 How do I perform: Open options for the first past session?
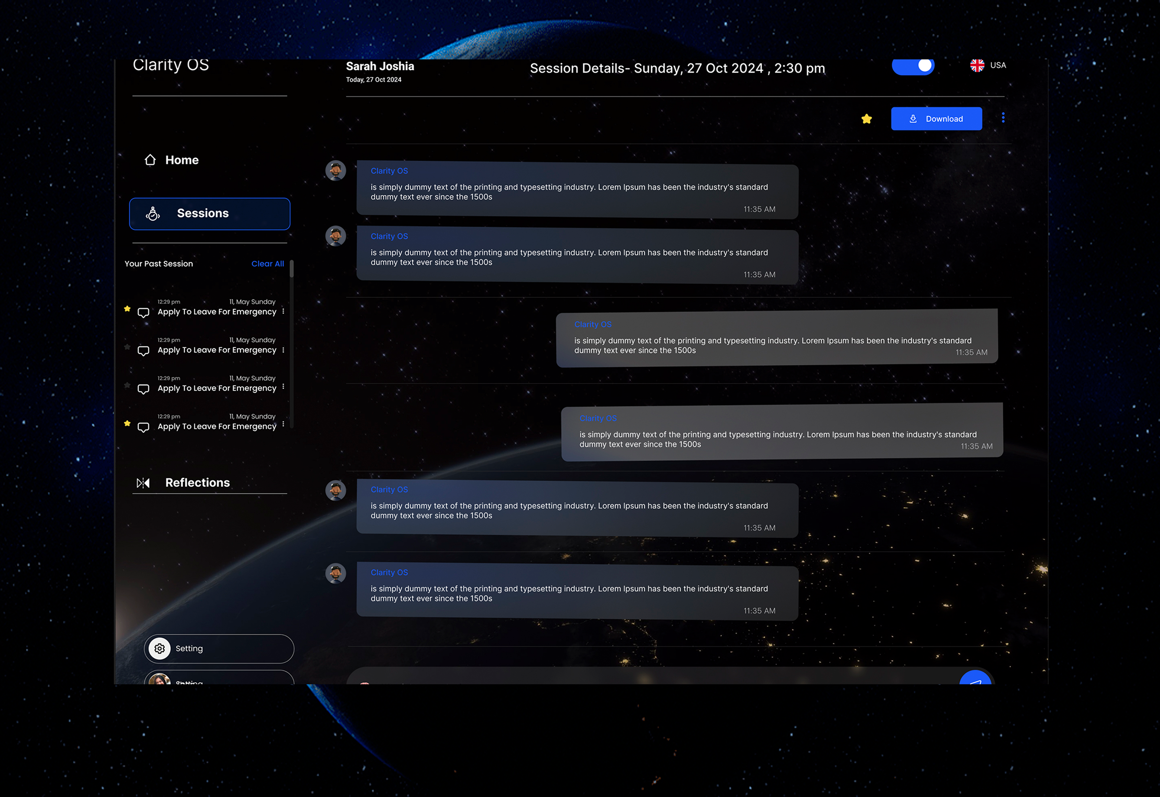(x=283, y=311)
